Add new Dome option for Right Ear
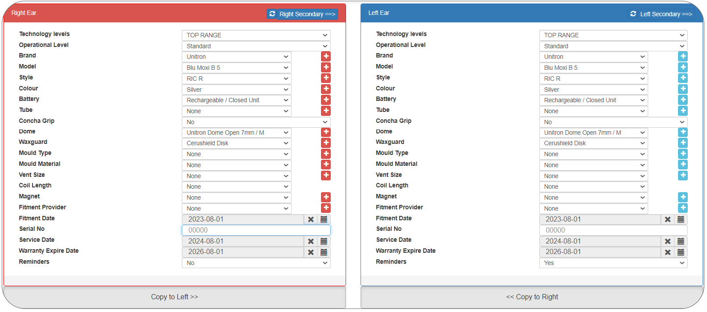Screen dimensions: 707x312 (x=326, y=133)
